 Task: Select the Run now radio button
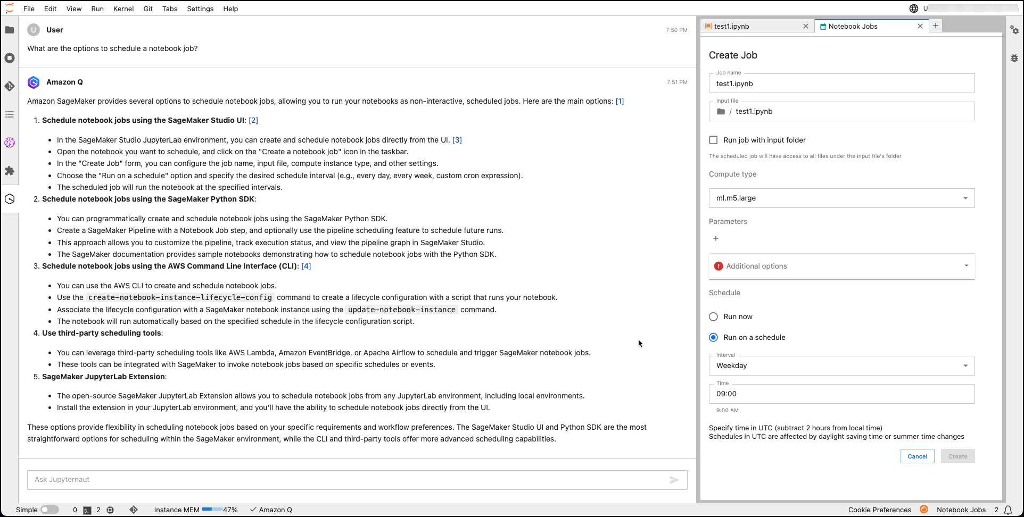pos(714,317)
